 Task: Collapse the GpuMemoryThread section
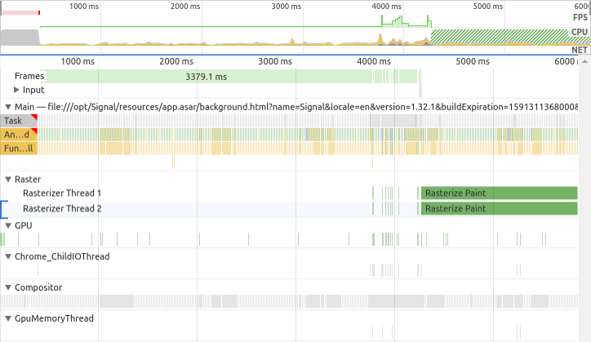pyautogui.click(x=8, y=318)
